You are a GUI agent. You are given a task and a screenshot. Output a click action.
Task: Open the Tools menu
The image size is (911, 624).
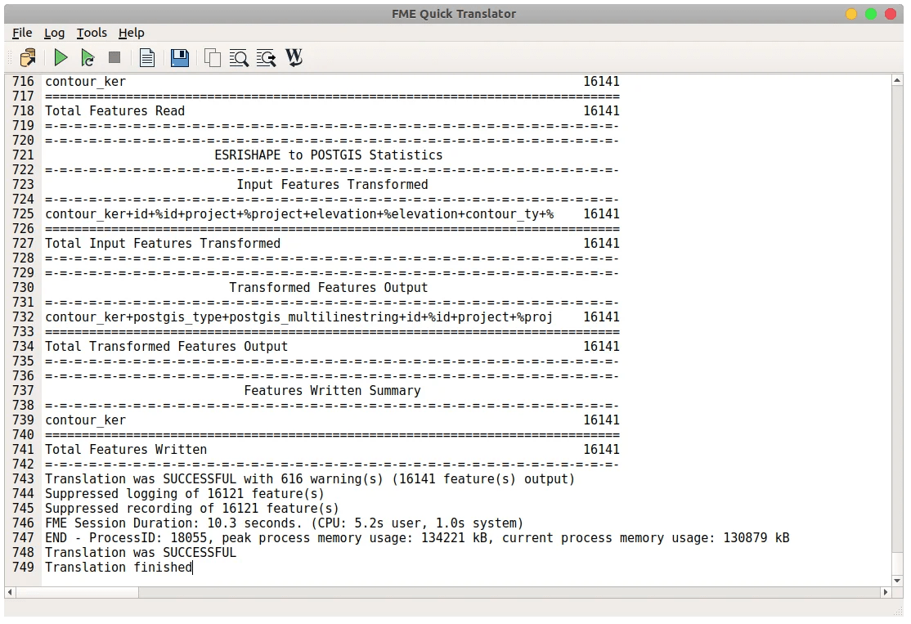pyautogui.click(x=91, y=33)
